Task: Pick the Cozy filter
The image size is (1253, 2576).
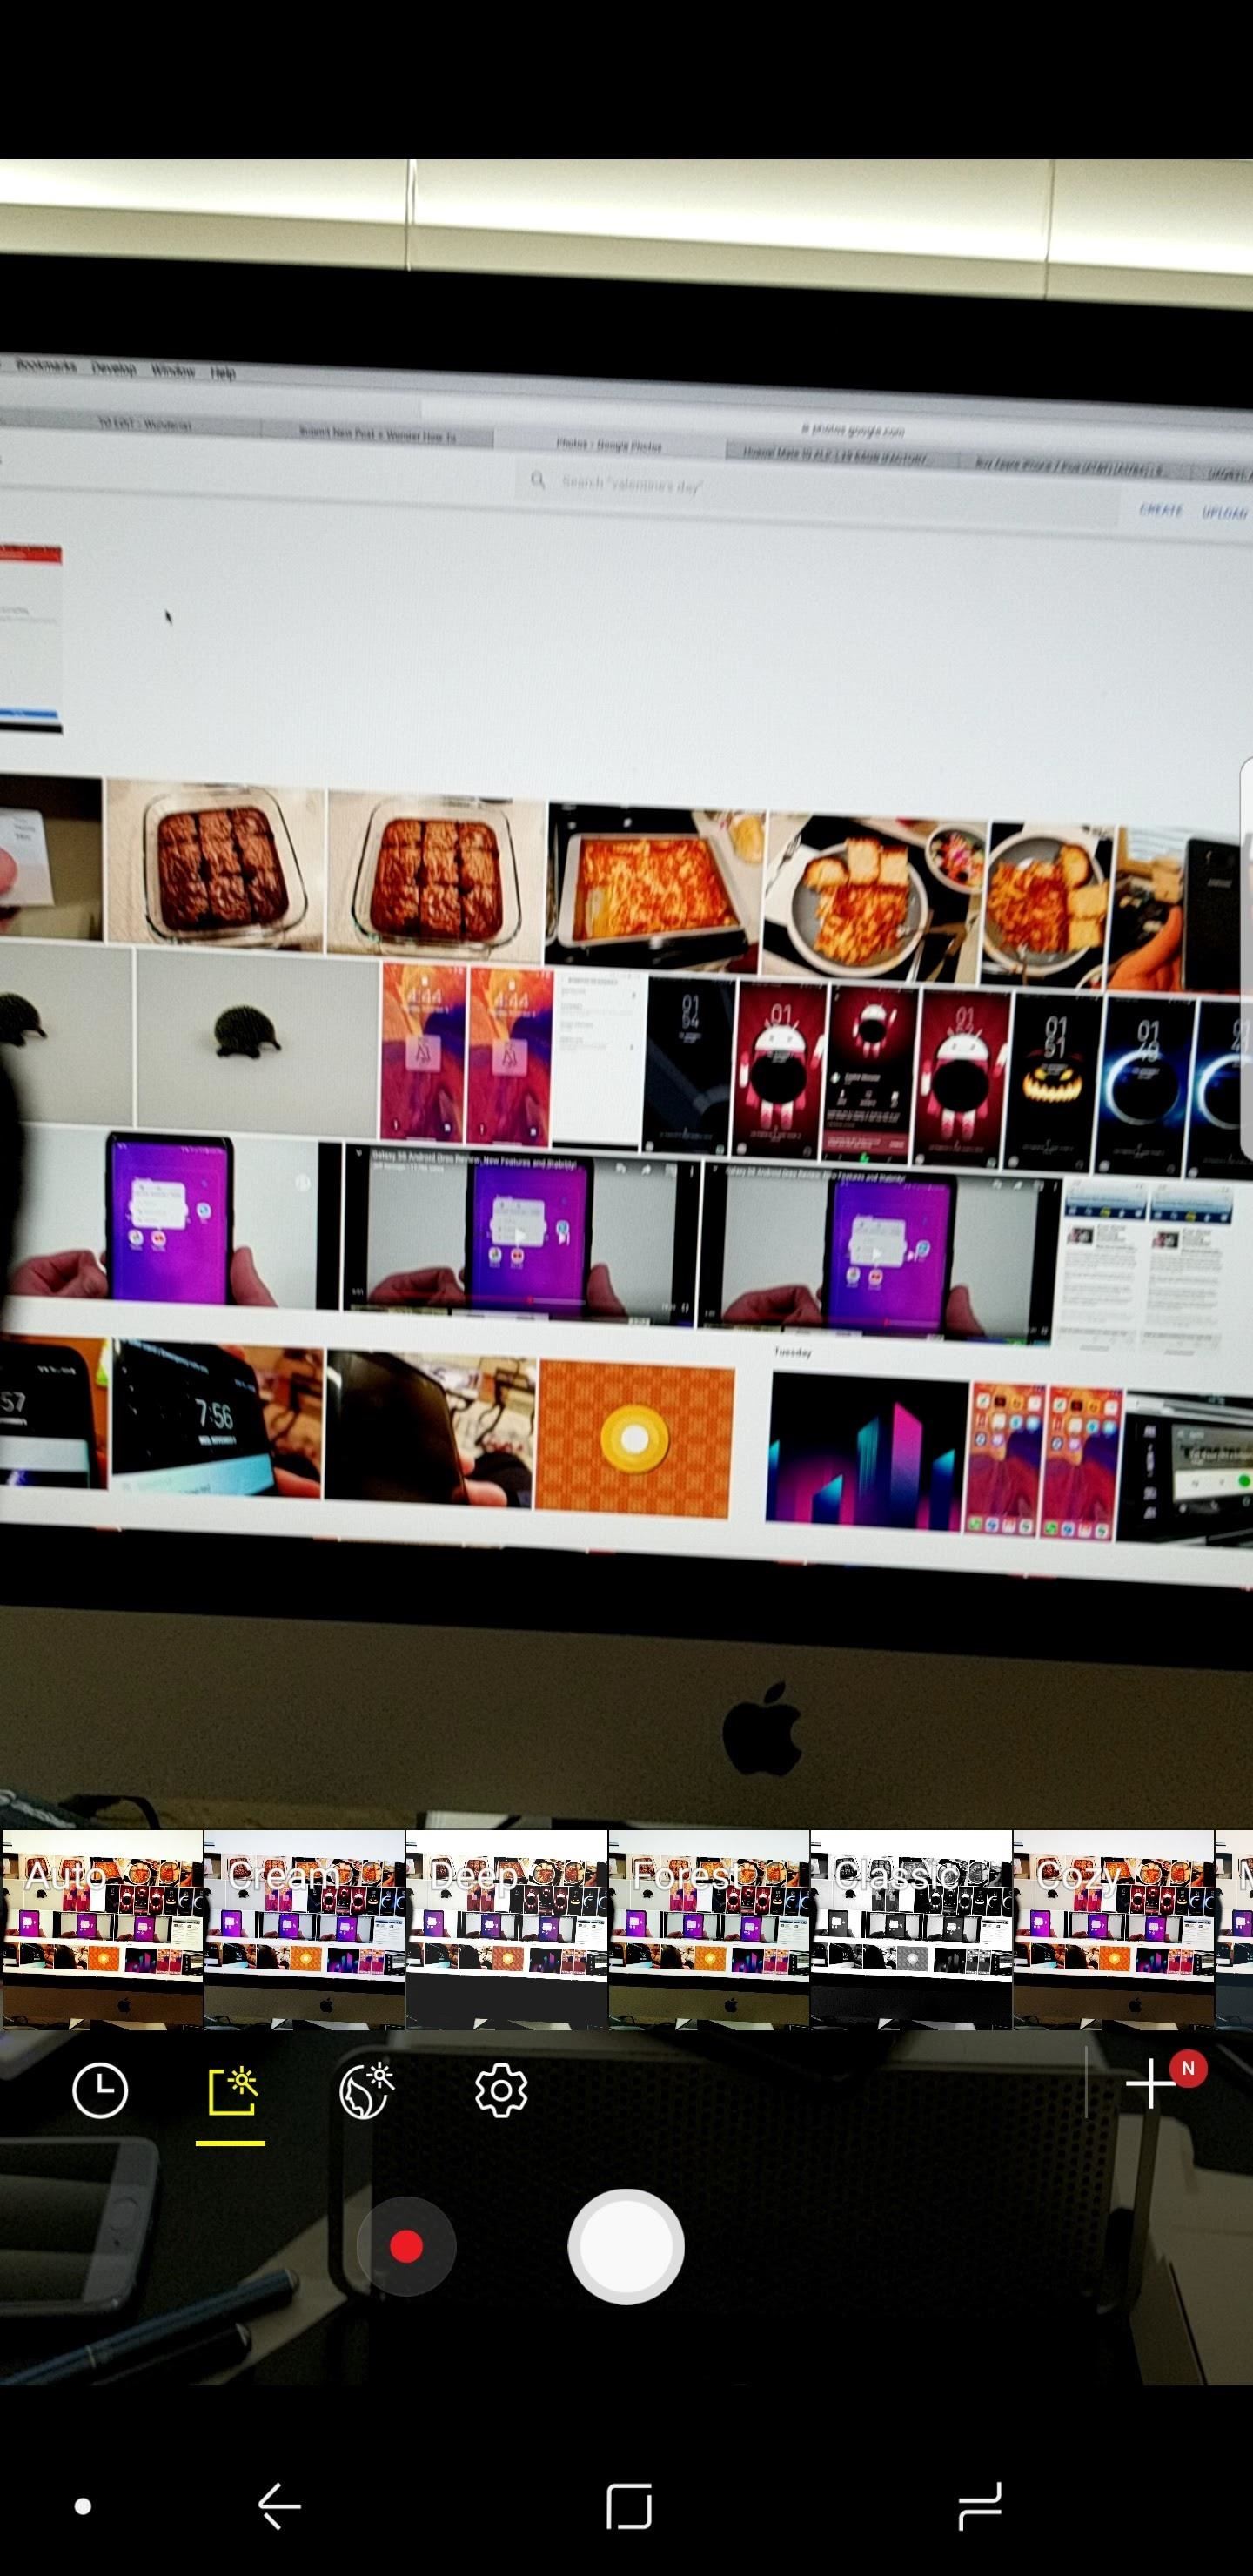Action: 1114,1929
